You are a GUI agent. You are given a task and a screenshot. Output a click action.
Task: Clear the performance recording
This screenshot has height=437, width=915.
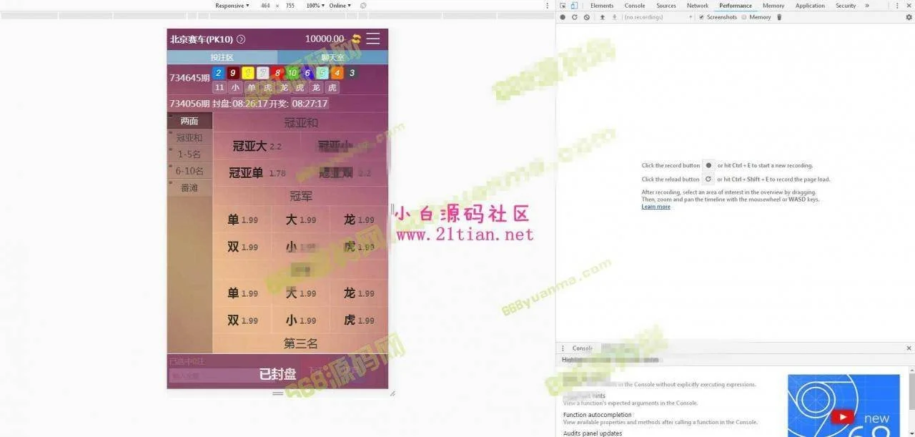pos(586,17)
